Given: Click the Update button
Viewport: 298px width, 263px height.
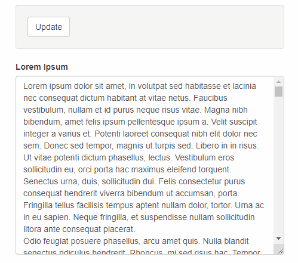Looking at the screenshot, I should point(48,27).
